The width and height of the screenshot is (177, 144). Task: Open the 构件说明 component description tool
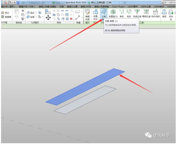click(156, 13)
